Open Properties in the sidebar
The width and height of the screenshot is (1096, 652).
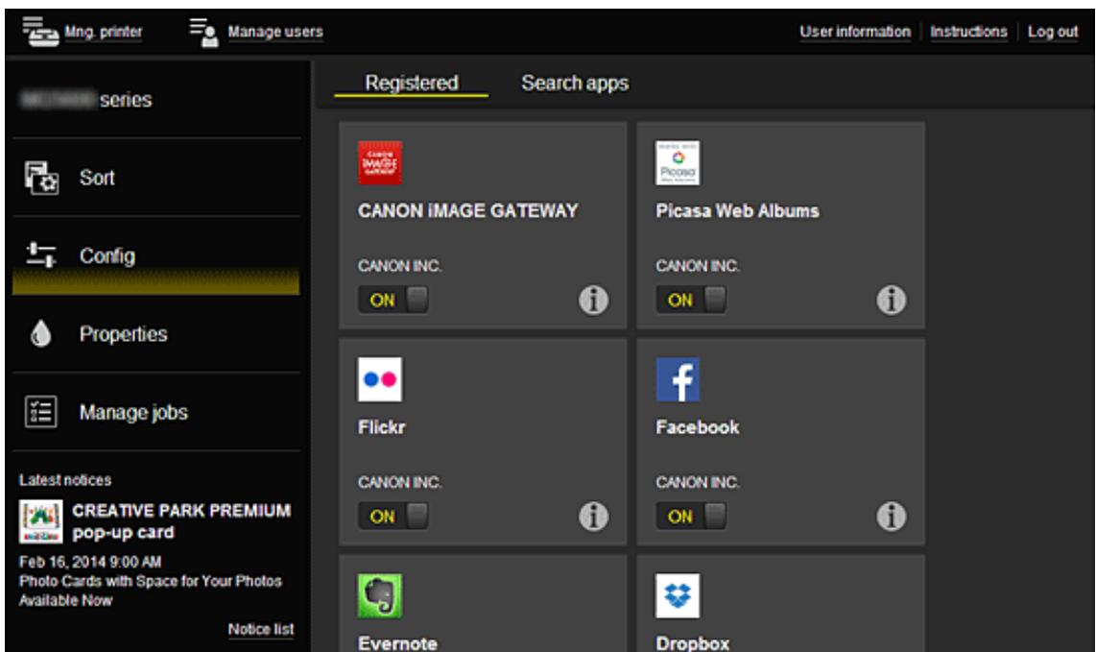pyautogui.click(x=155, y=334)
